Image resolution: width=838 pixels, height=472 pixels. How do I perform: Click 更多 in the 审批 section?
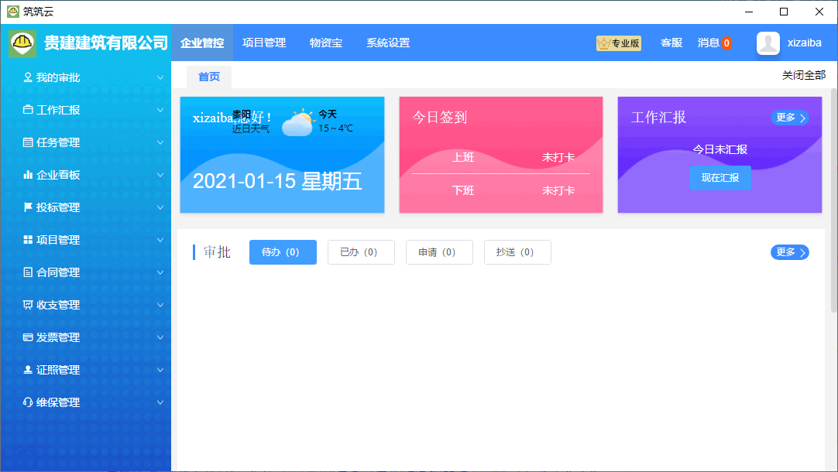[x=790, y=252]
